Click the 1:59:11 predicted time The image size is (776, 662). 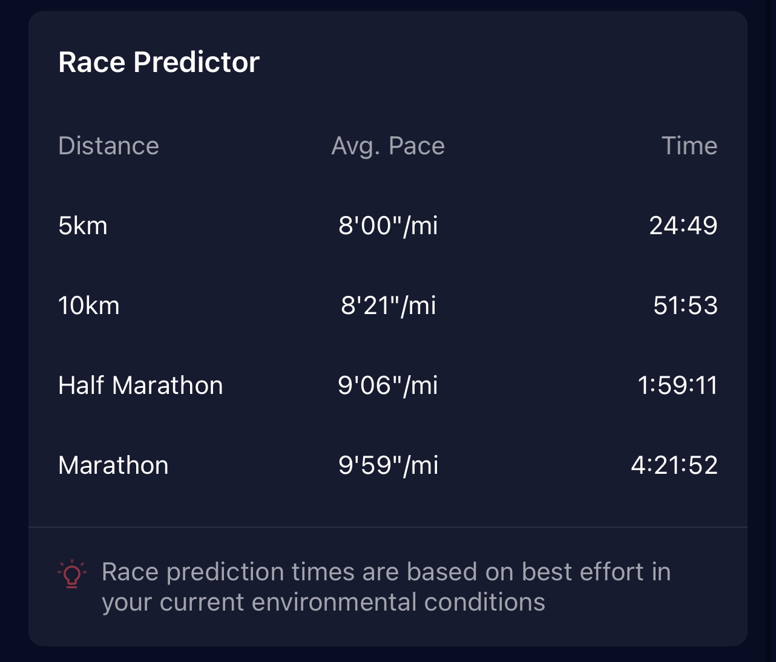coord(677,385)
